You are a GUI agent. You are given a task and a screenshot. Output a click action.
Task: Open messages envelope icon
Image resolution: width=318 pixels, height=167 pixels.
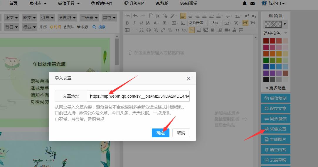(253, 4)
